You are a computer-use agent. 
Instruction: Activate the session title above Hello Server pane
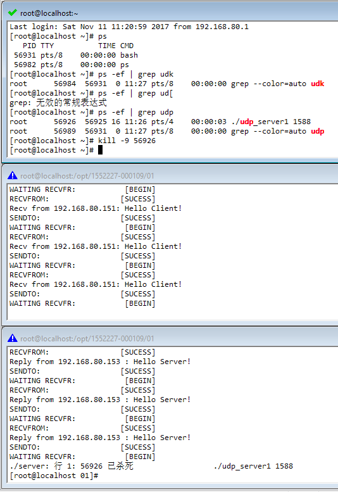(87, 339)
